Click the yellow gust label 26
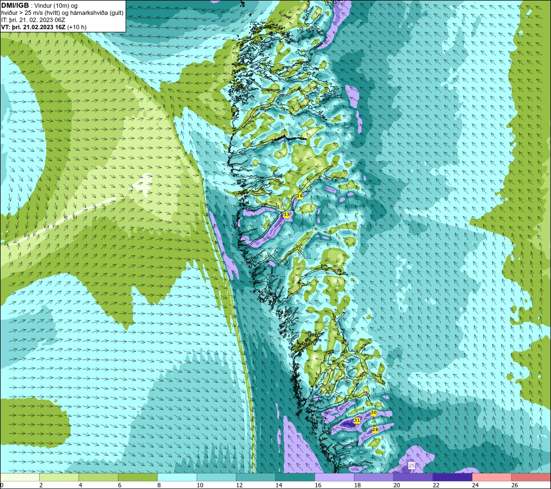The image size is (551, 489). [300, 196]
